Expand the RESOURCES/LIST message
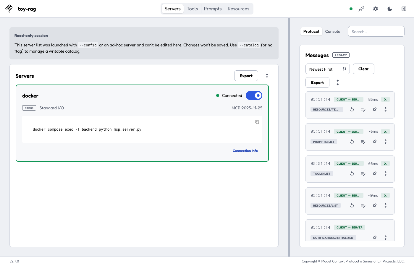 pos(386,205)
